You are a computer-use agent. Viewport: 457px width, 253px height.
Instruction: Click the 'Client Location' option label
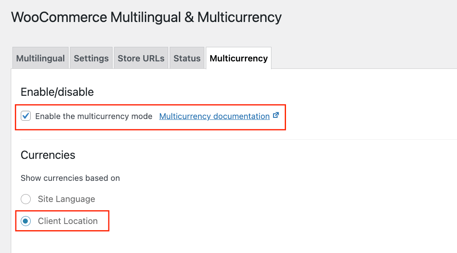point(68,221)
